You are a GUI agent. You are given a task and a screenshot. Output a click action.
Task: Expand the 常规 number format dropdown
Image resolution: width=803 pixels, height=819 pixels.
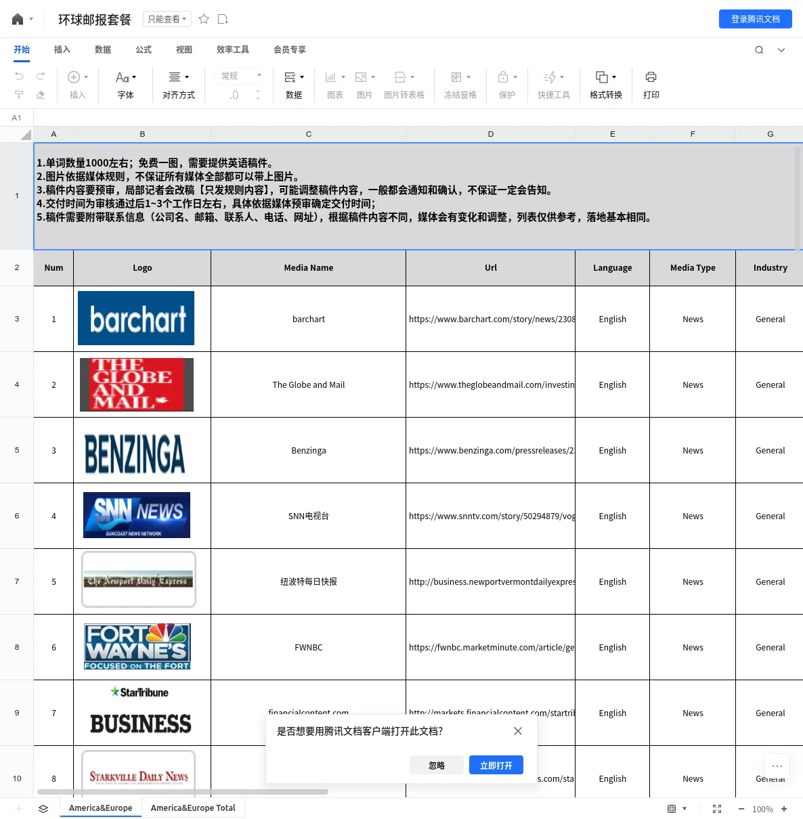[238, 76]
